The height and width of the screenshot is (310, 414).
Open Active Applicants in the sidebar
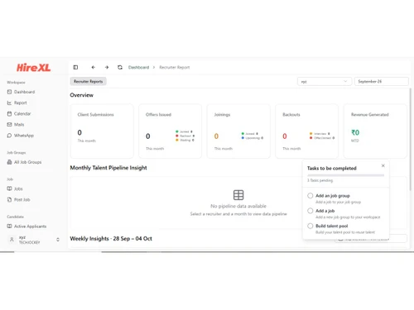30,226
